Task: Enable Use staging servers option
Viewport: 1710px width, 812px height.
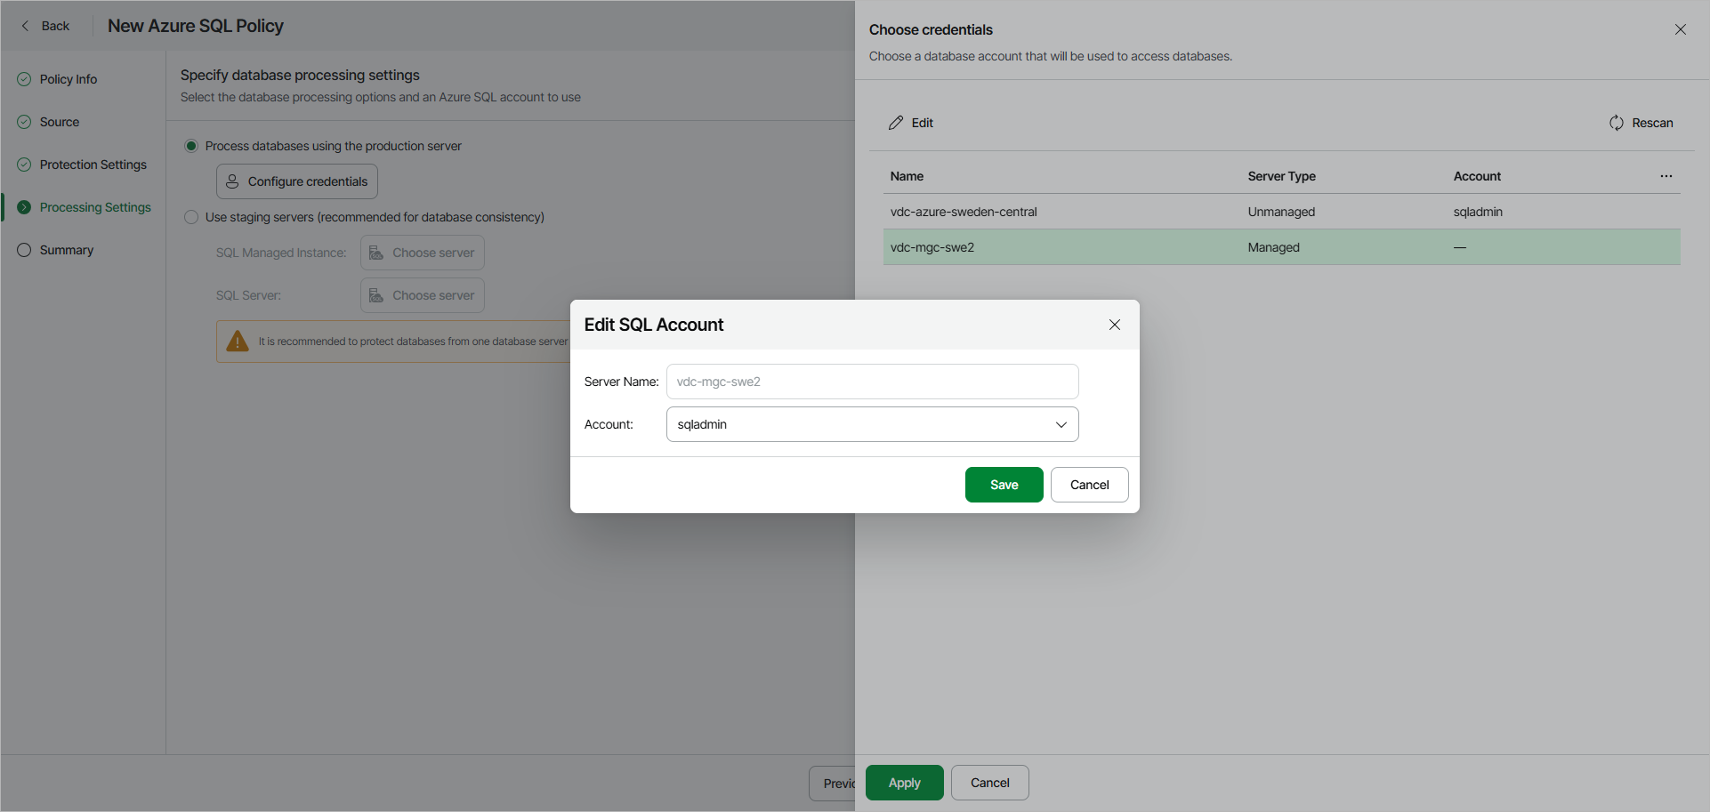Action: pos(191,217)
